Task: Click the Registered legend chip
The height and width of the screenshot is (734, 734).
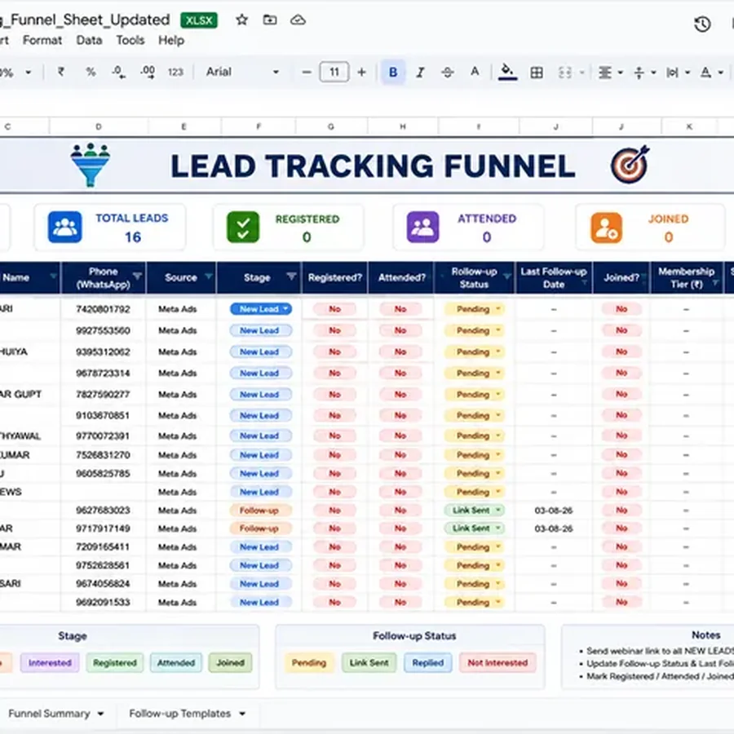Action: [x=115, y=663]
